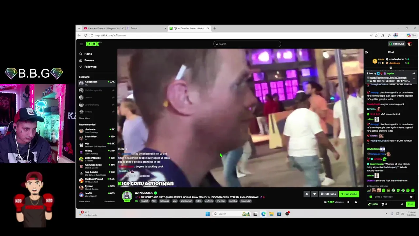Open the tab list dropdown arrow

click(79, 29)
